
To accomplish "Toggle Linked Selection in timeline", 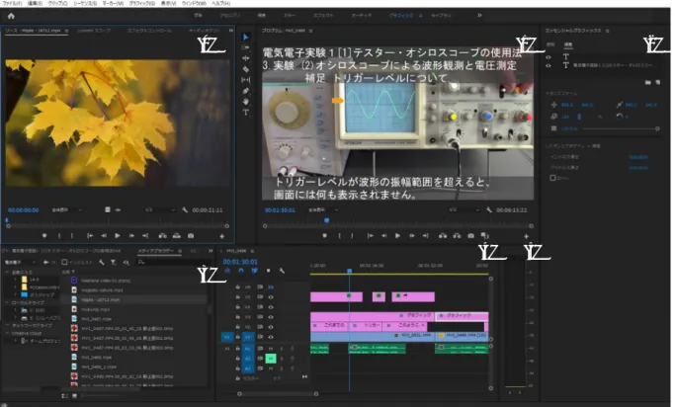I will pyautogui.click(x=254, y=271).
